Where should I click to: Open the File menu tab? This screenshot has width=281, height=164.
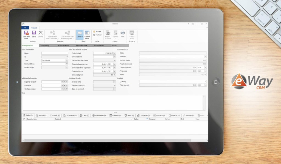pos(25,28)
